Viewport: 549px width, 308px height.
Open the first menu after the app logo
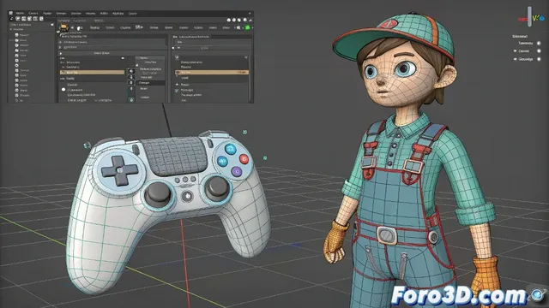click(x=20, y=14)
